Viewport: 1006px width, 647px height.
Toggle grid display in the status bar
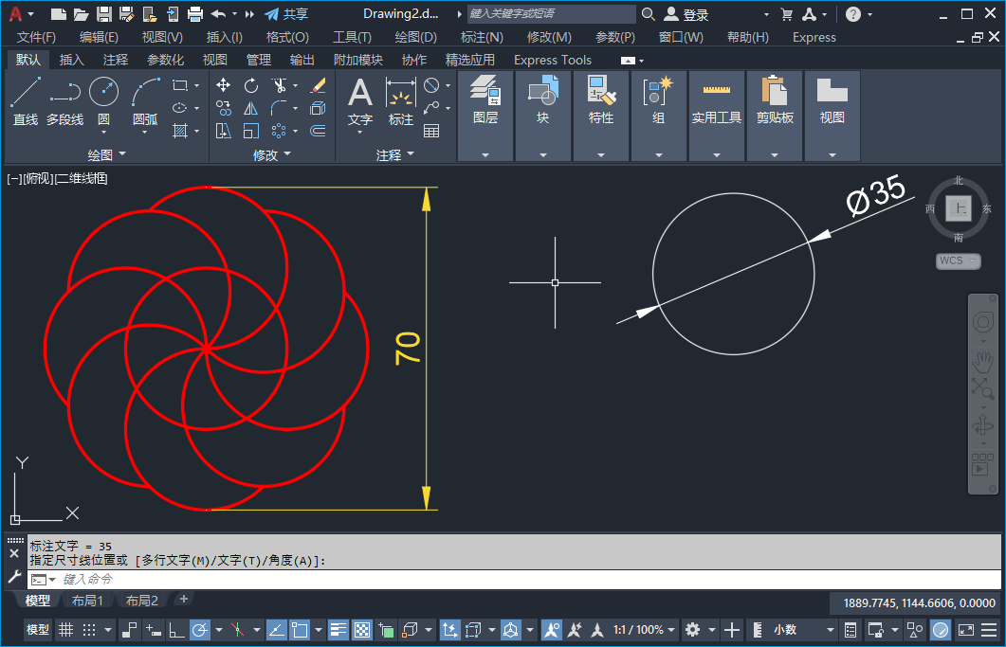click(x=65, y=630)
